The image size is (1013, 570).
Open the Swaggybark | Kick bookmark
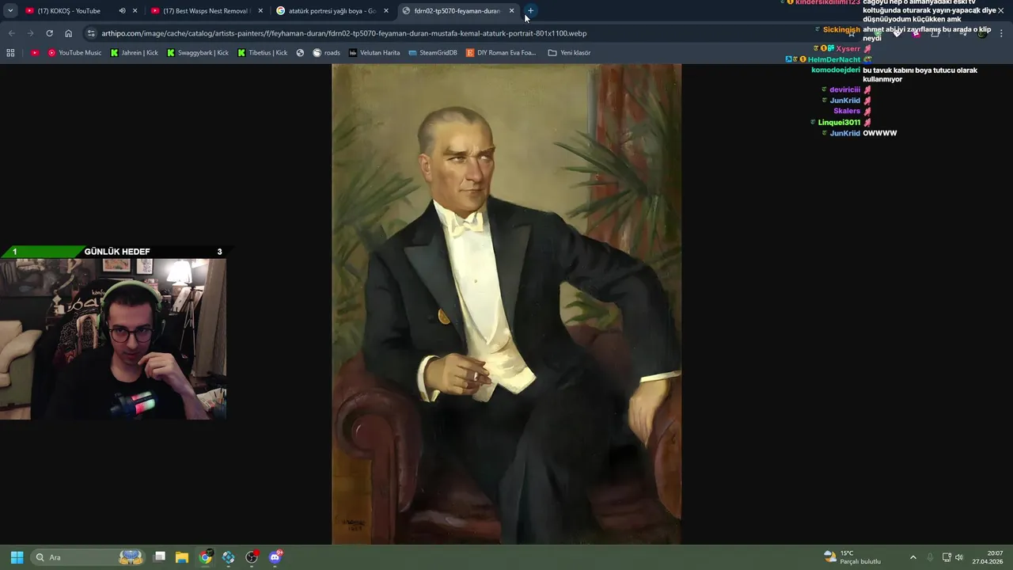198,53
